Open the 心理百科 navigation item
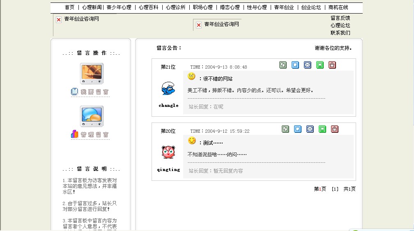 coord(148,7)
